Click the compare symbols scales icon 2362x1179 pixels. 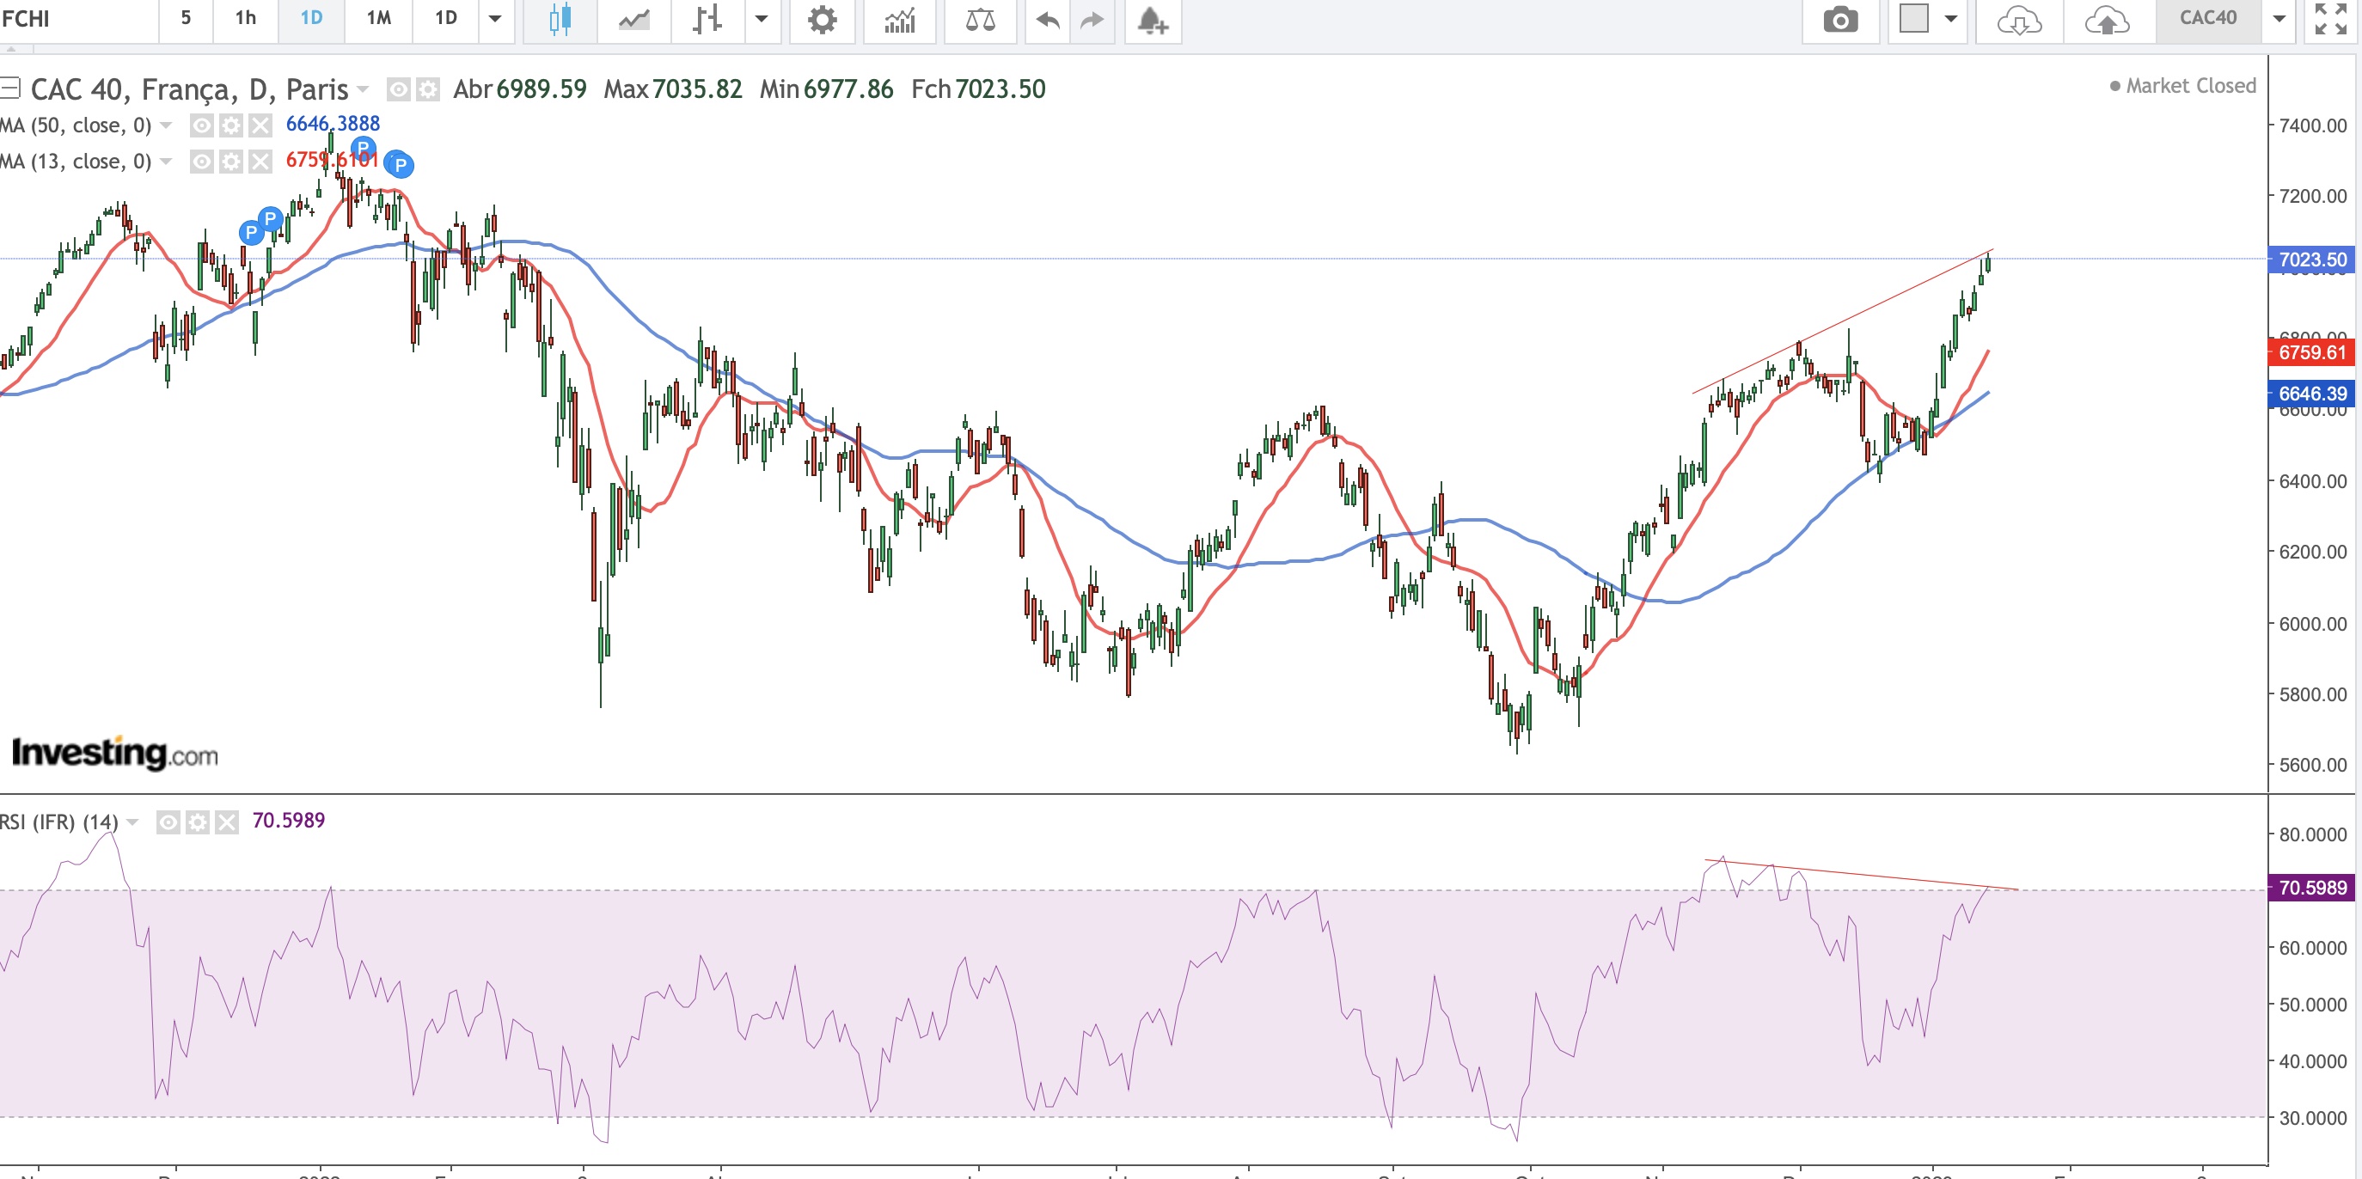tap(980, 19)
